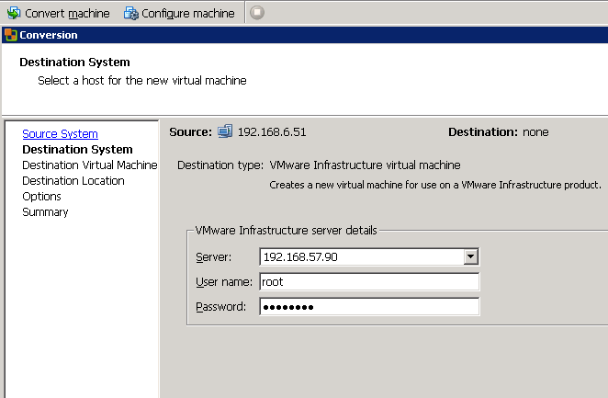Click the Password: label

pos(220,306)
